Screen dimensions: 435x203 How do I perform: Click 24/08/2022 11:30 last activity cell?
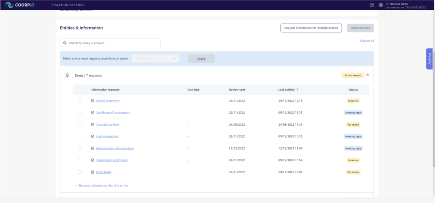(x=290, y=124)
